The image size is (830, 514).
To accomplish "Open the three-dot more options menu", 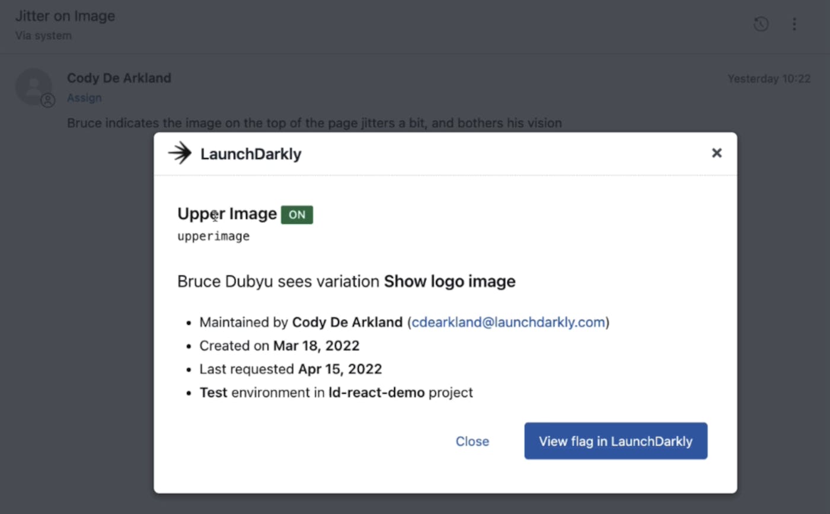I will pyautogui.click(x=794, y=24).
